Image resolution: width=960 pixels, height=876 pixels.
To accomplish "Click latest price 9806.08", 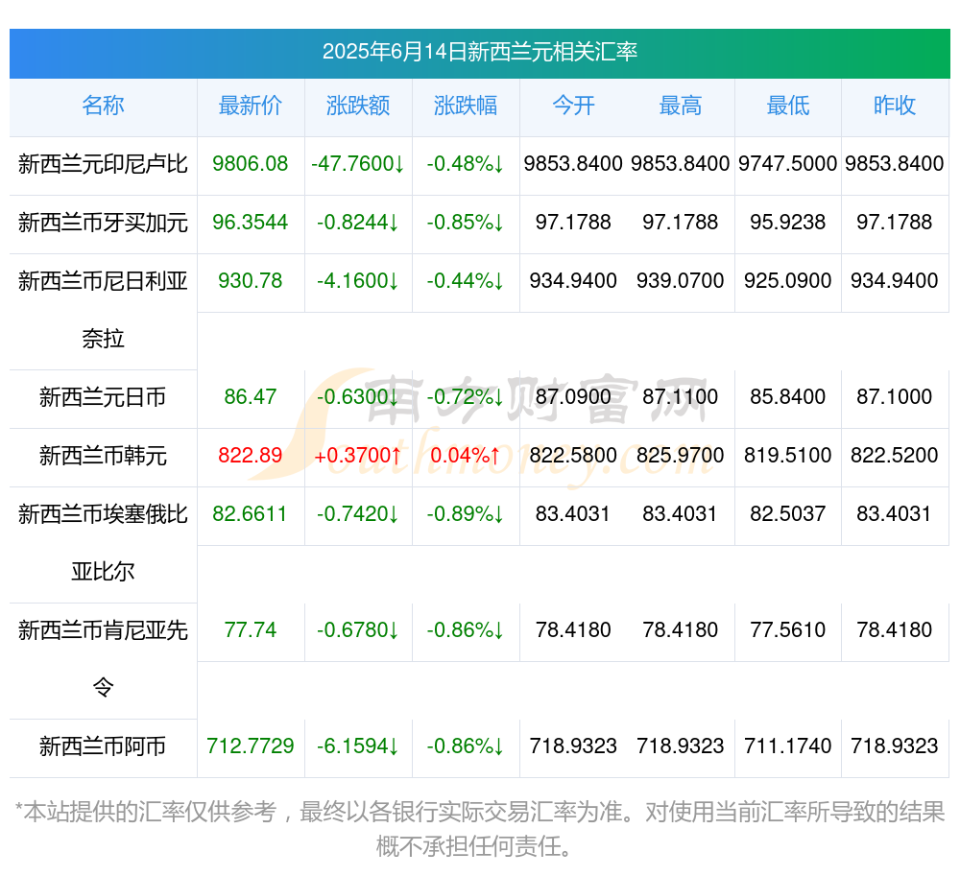I will [x=251, y=164].
